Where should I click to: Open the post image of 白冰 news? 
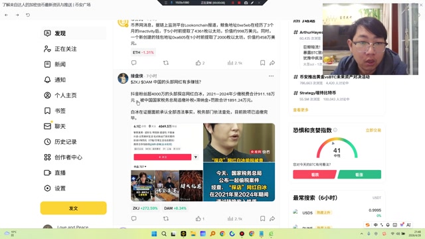pos(203,162)
